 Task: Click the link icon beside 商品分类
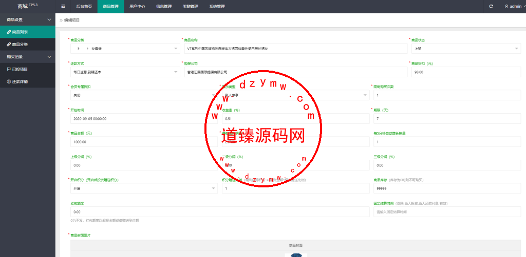[9, 45]
